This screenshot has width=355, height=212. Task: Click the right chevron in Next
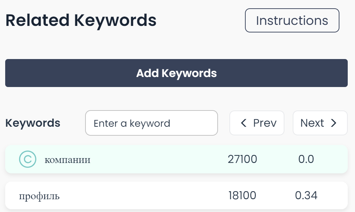coord(334,123)
